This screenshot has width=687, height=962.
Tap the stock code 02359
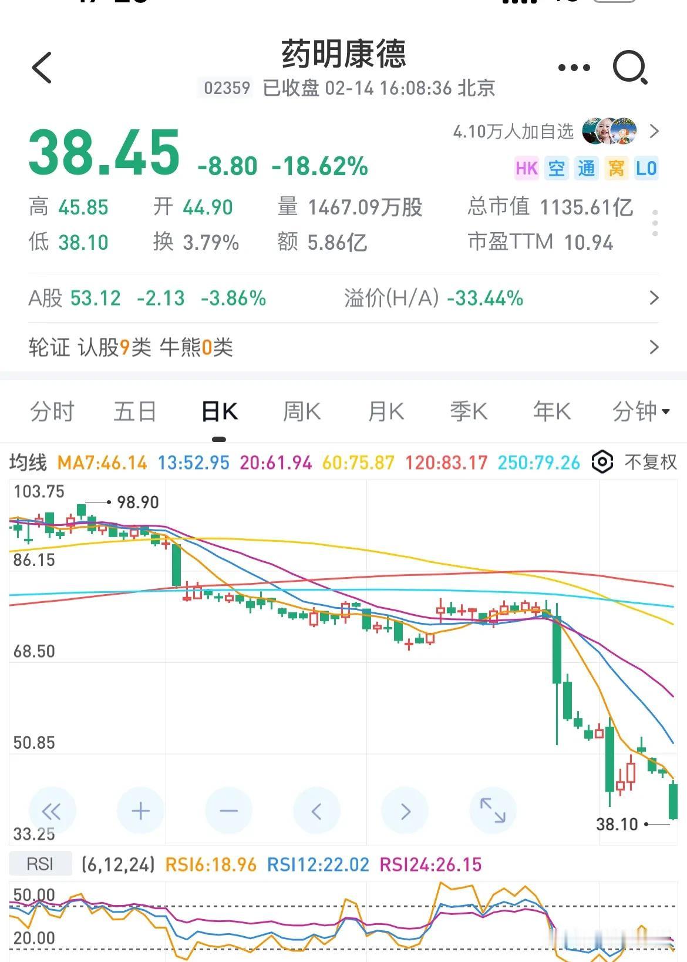[x=227, y=88]
